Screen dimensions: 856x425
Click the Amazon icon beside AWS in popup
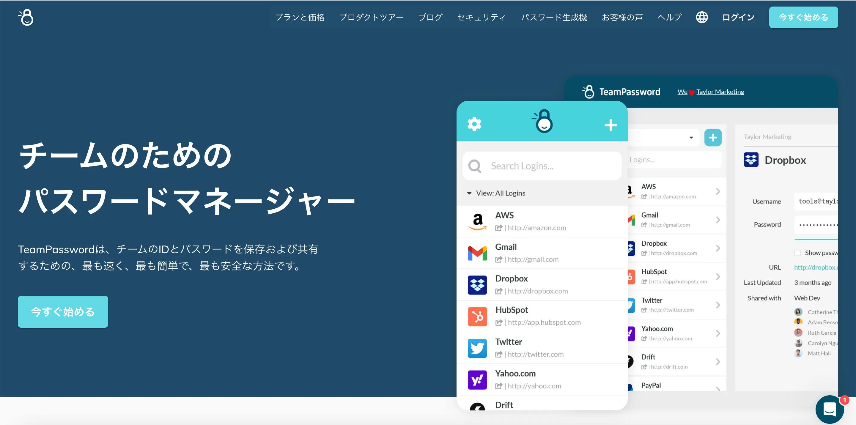[477, 221]
